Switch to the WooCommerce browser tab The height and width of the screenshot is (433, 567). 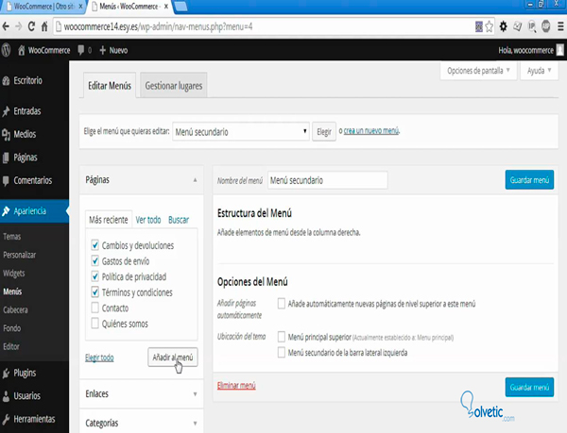[x=43, y=7]
